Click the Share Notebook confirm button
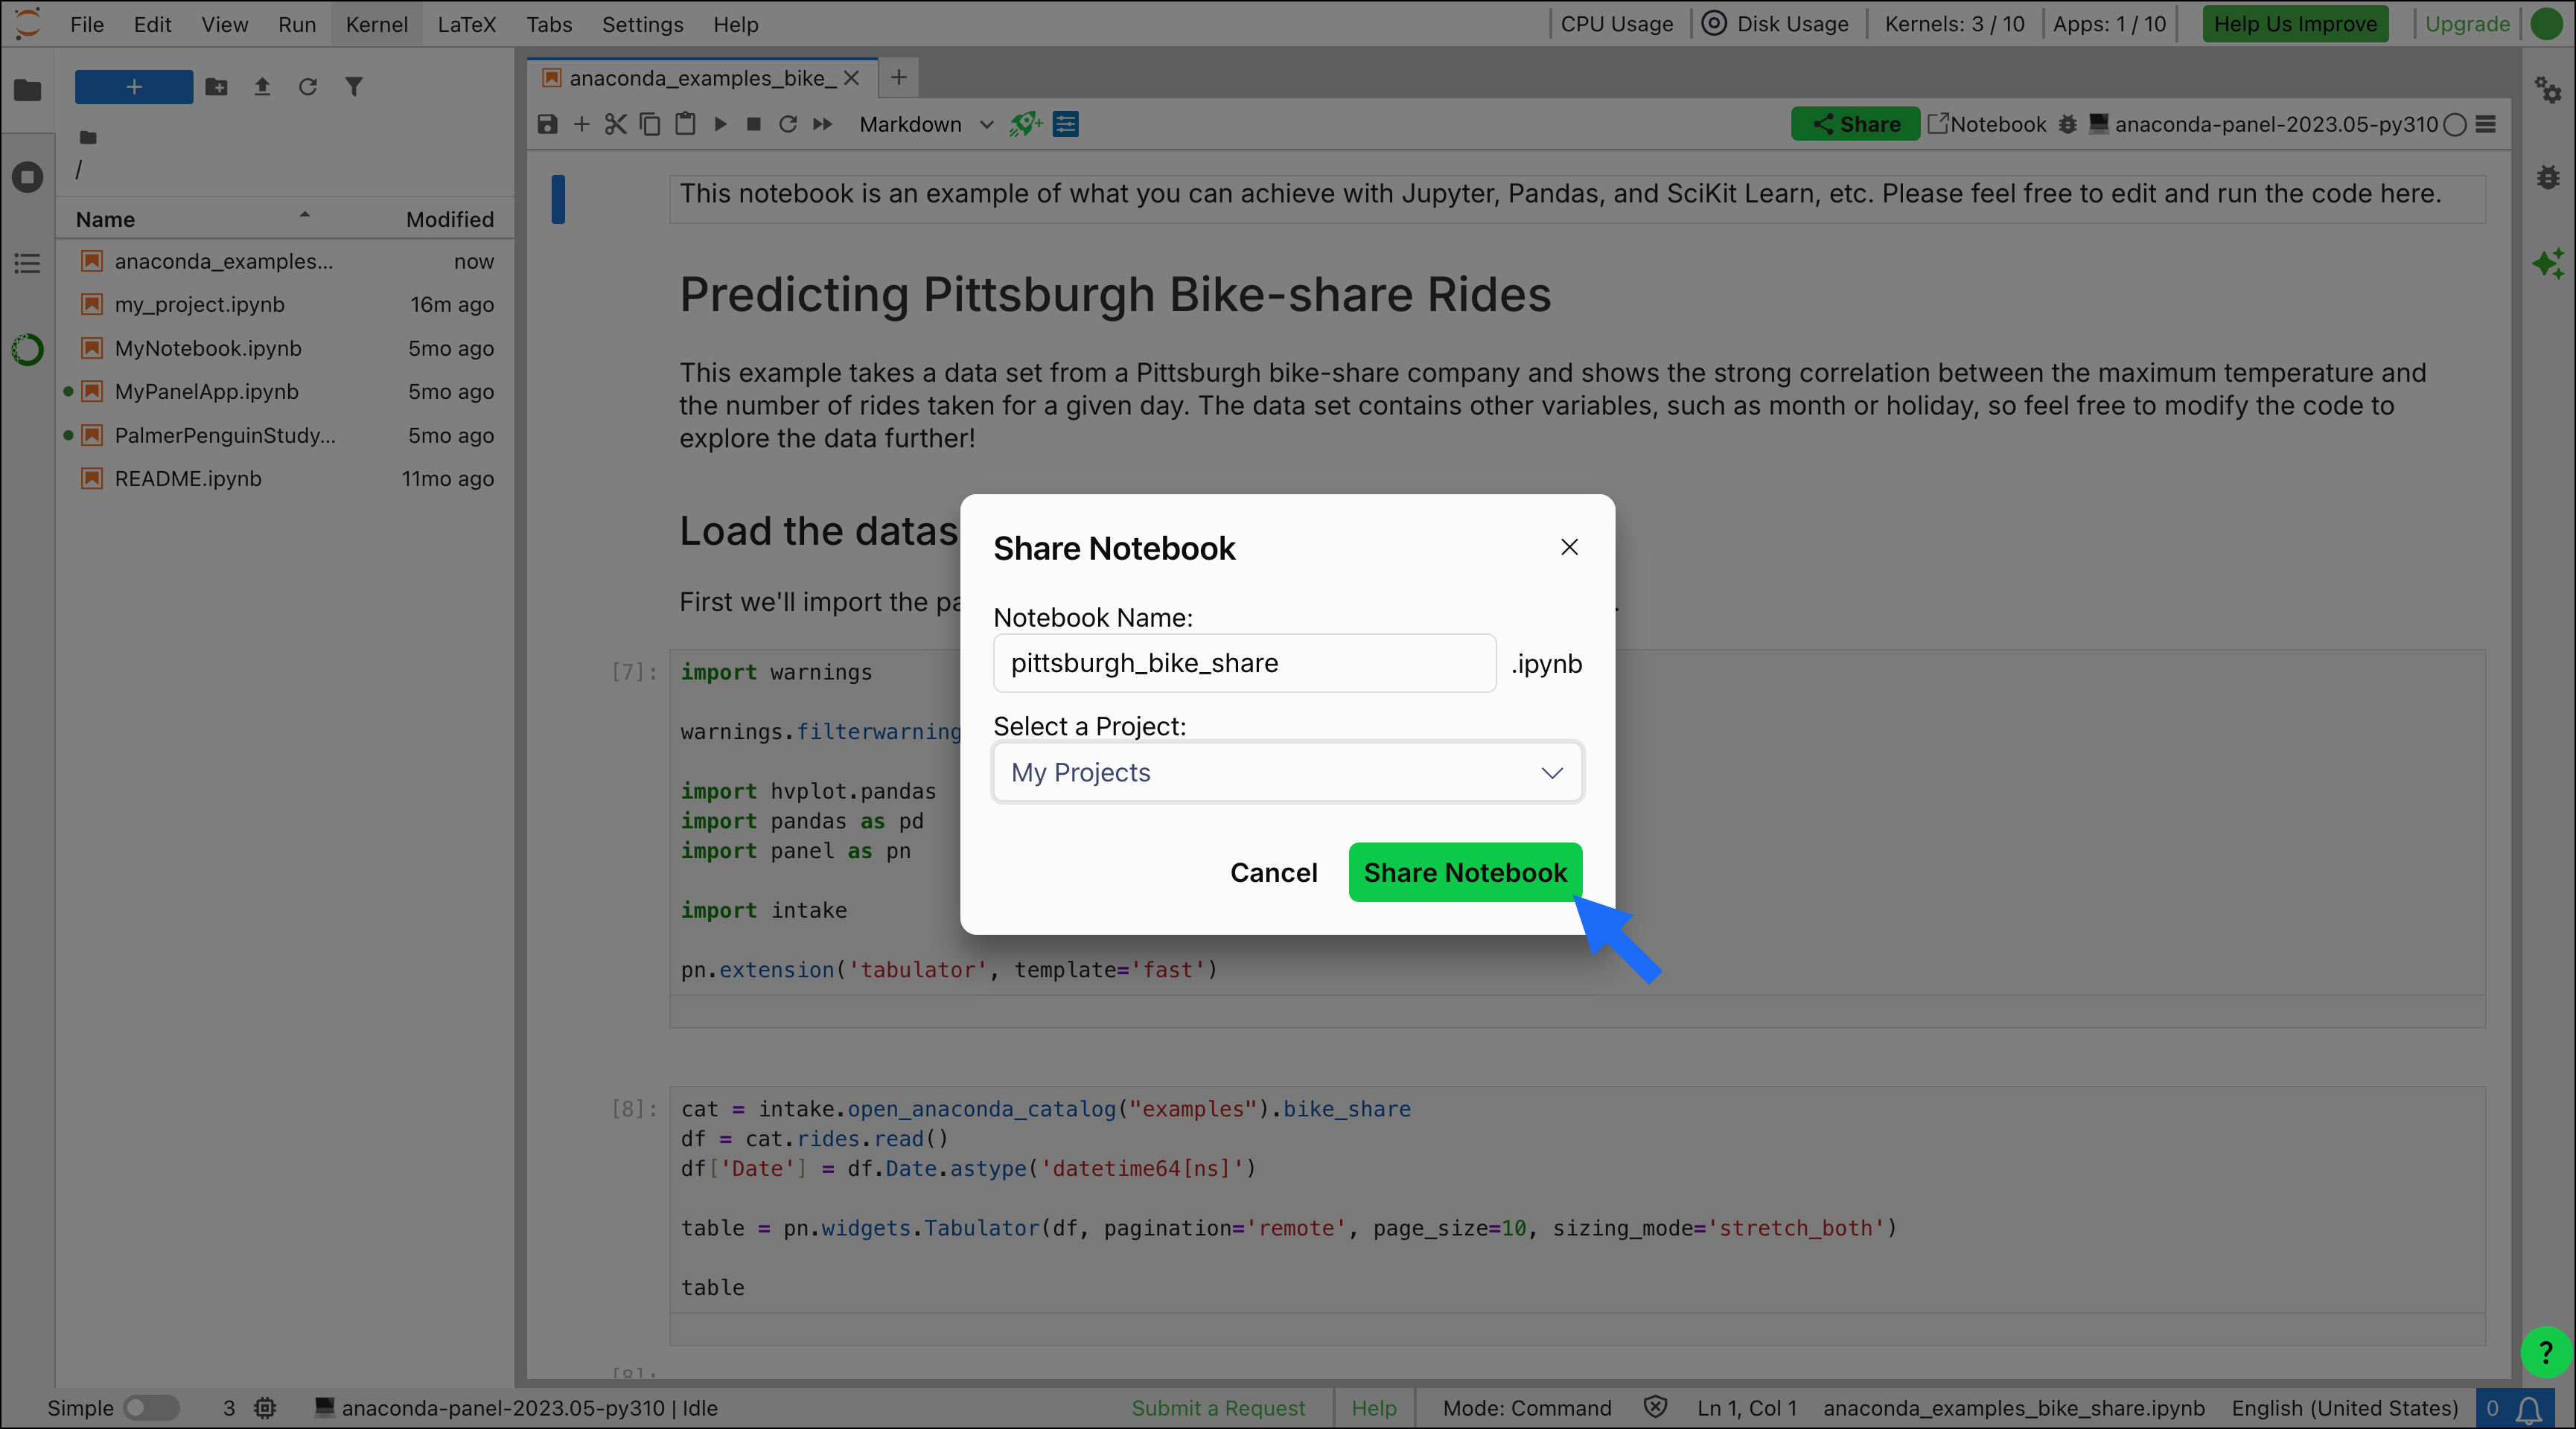 [1465, 872]
